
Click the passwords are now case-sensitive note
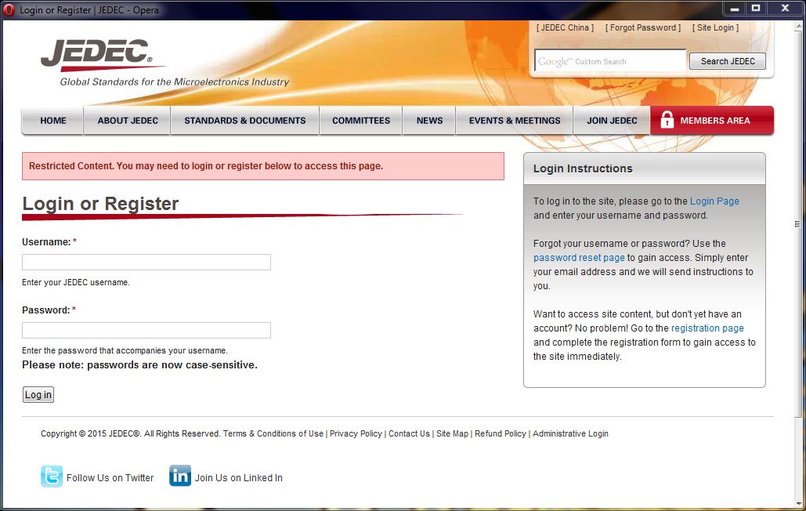[139, 365]
